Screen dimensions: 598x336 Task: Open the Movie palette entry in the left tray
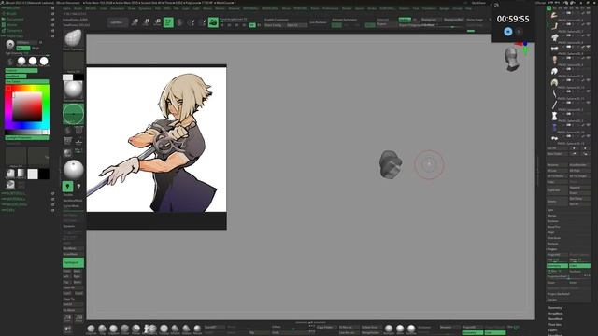click(11, 25)
